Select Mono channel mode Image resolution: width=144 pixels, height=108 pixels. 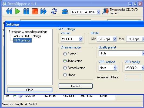(x=65, y=75)
